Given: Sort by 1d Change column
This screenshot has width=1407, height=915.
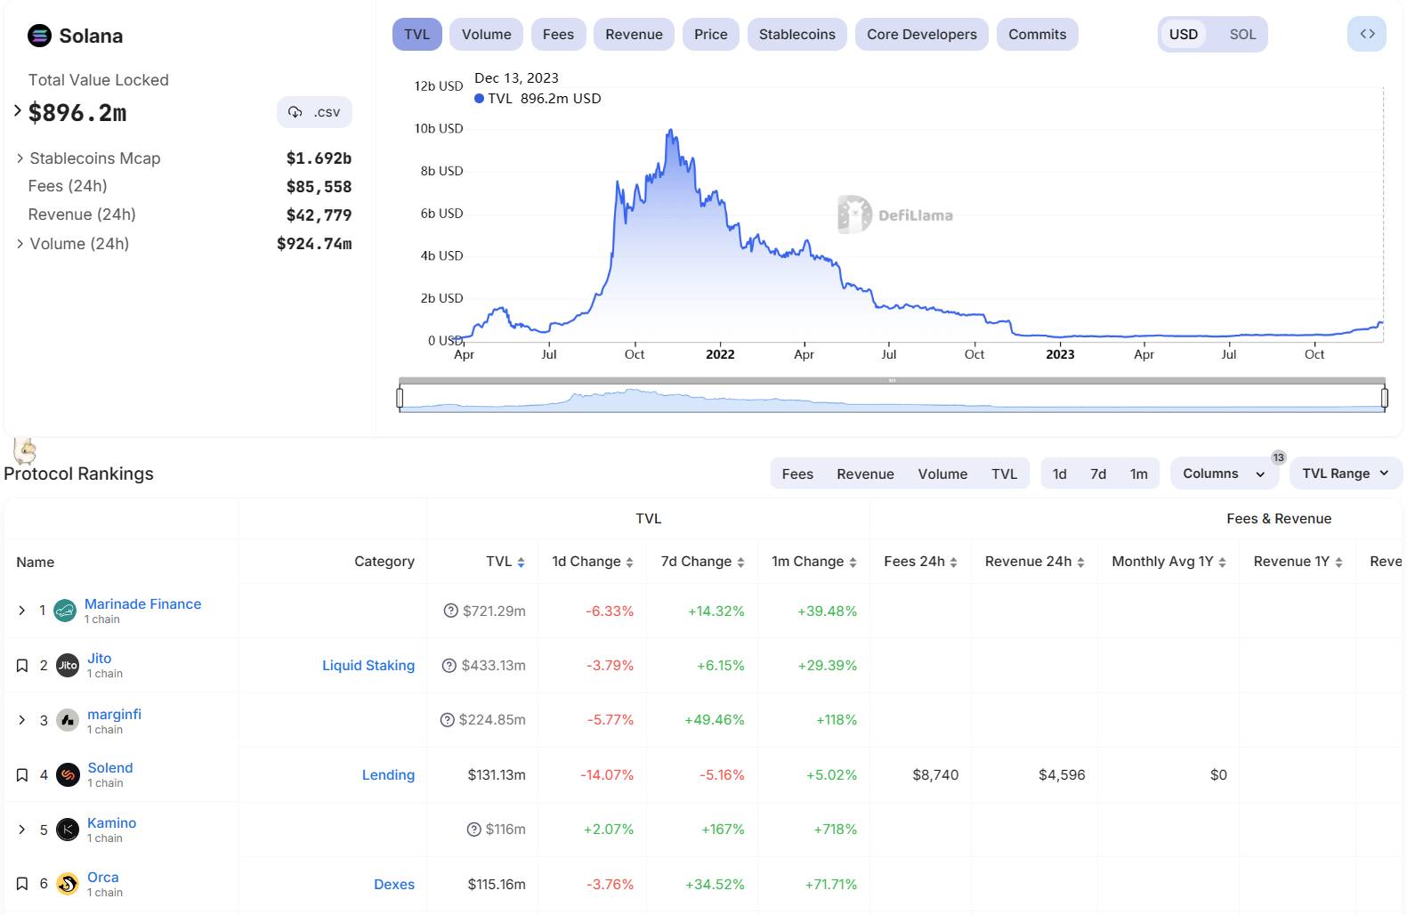Looking at the screenshot, I should tap(629, 562).
